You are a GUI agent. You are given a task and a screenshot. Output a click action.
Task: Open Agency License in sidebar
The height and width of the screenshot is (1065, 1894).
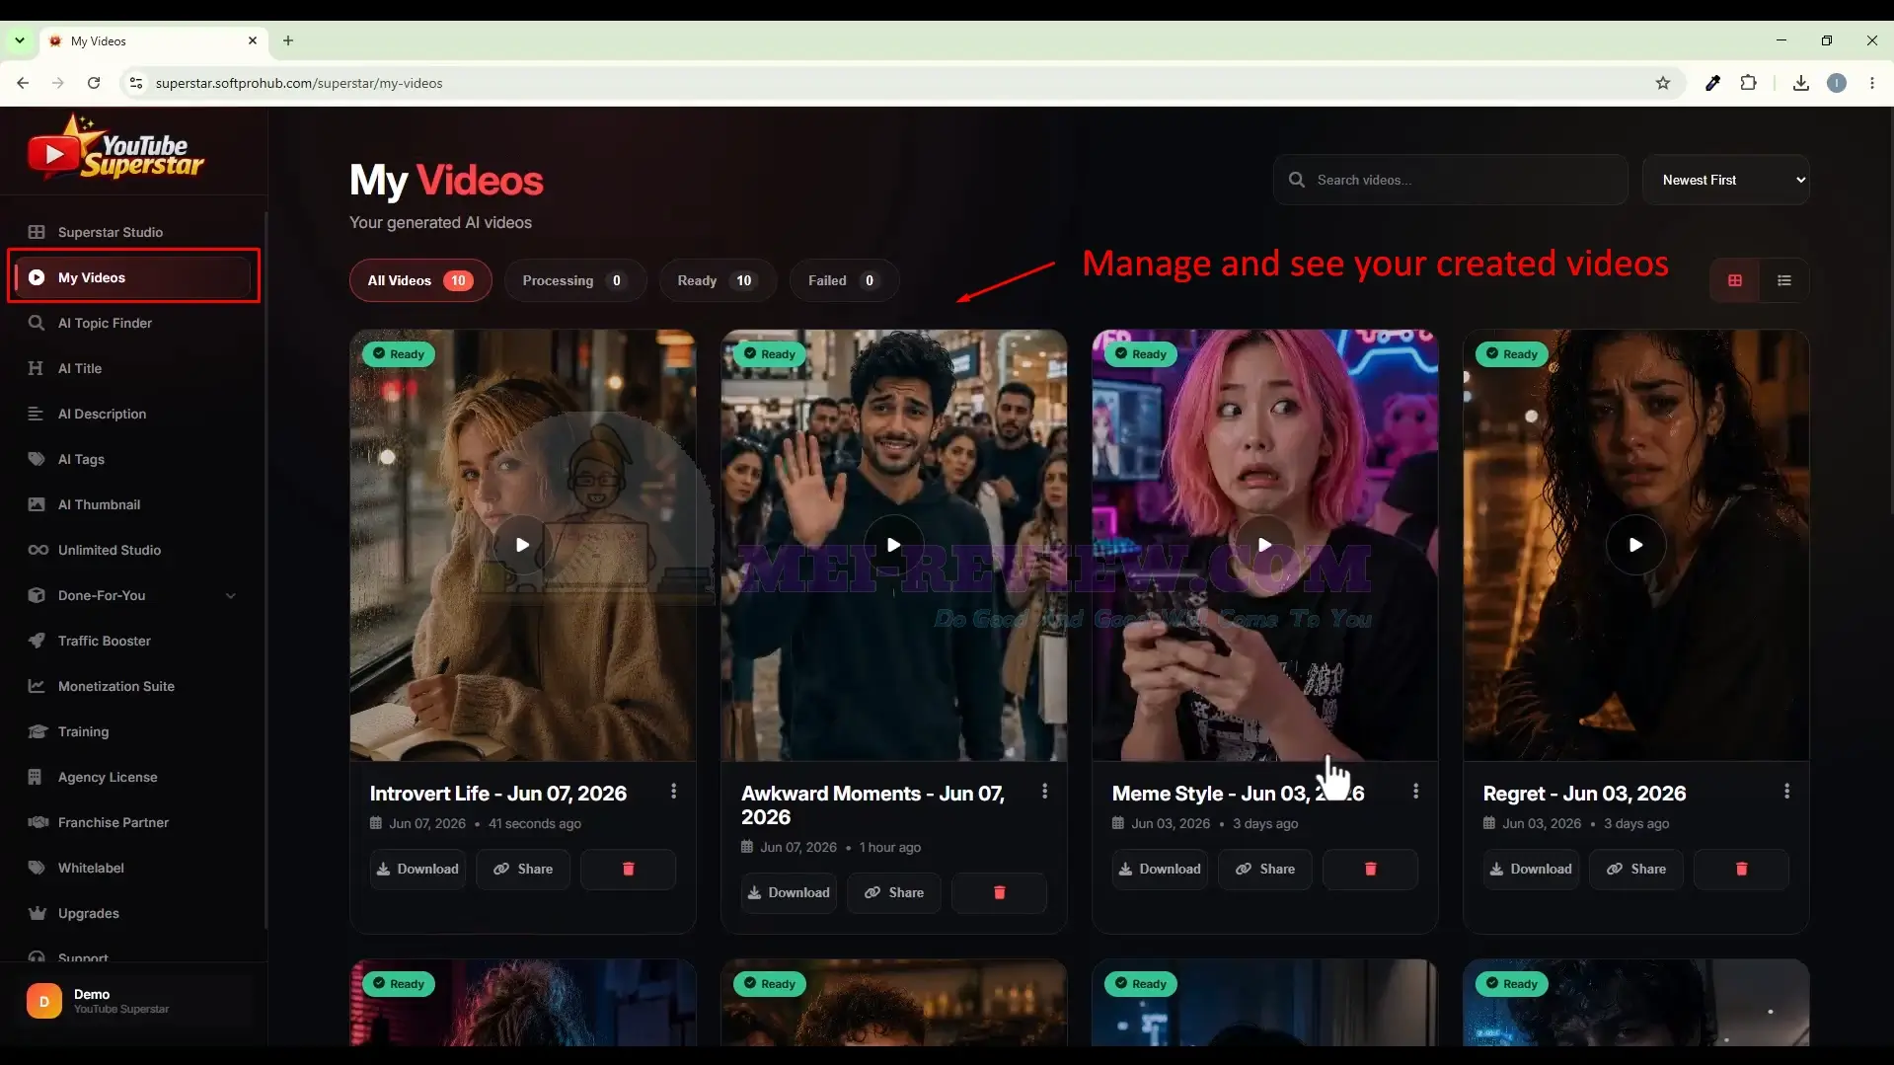click(x=133, y=777)
